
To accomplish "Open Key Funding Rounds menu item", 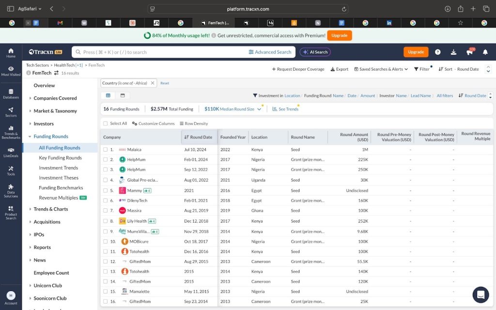I will click(x=60, y=158).
